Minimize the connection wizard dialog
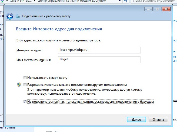The image size is (177, 132). (148, 9)
